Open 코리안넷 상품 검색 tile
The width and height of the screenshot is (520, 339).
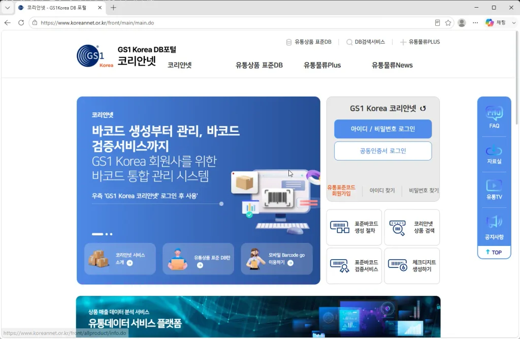point(411,227)
